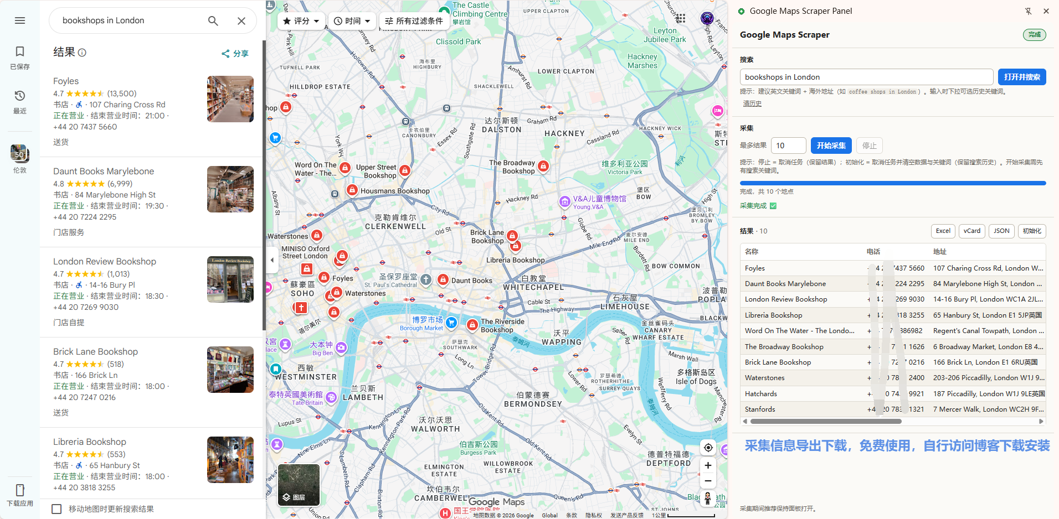
Task: Open the Google apps grid icon
Action: (680, 18)
